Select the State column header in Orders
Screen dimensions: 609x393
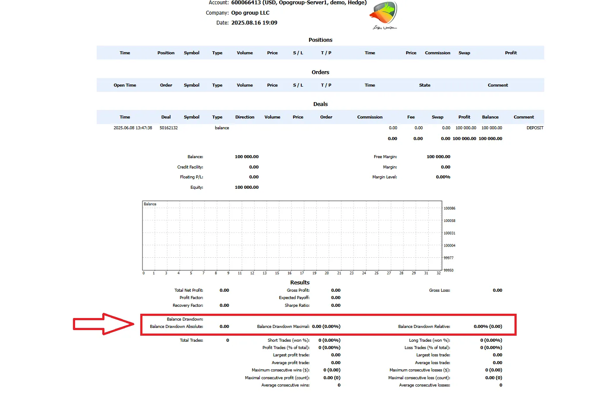click(x=424, y=85)
